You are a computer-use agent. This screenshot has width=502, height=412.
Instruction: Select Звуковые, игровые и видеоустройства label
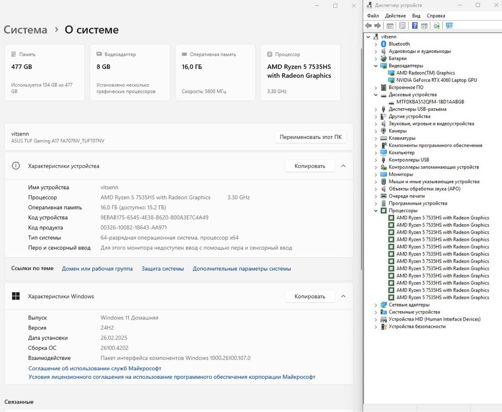click(431, 123)
